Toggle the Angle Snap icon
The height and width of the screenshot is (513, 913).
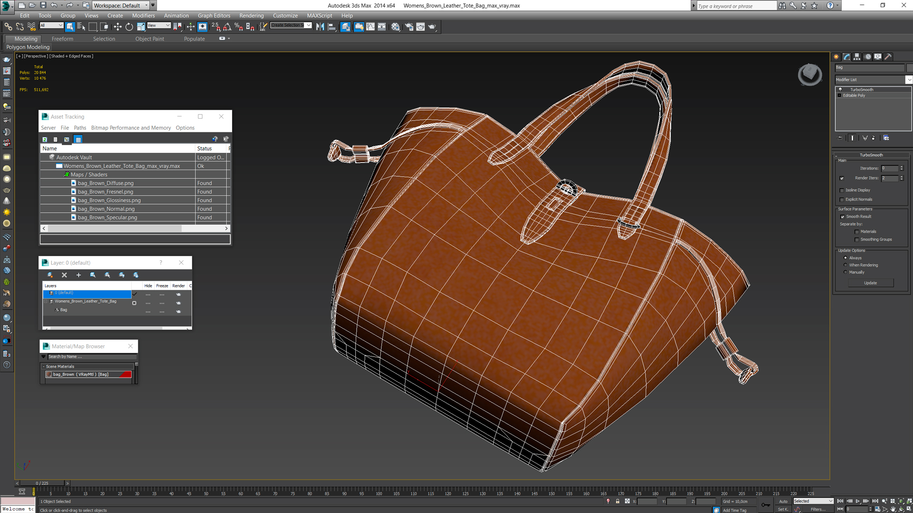coord(227,27)
